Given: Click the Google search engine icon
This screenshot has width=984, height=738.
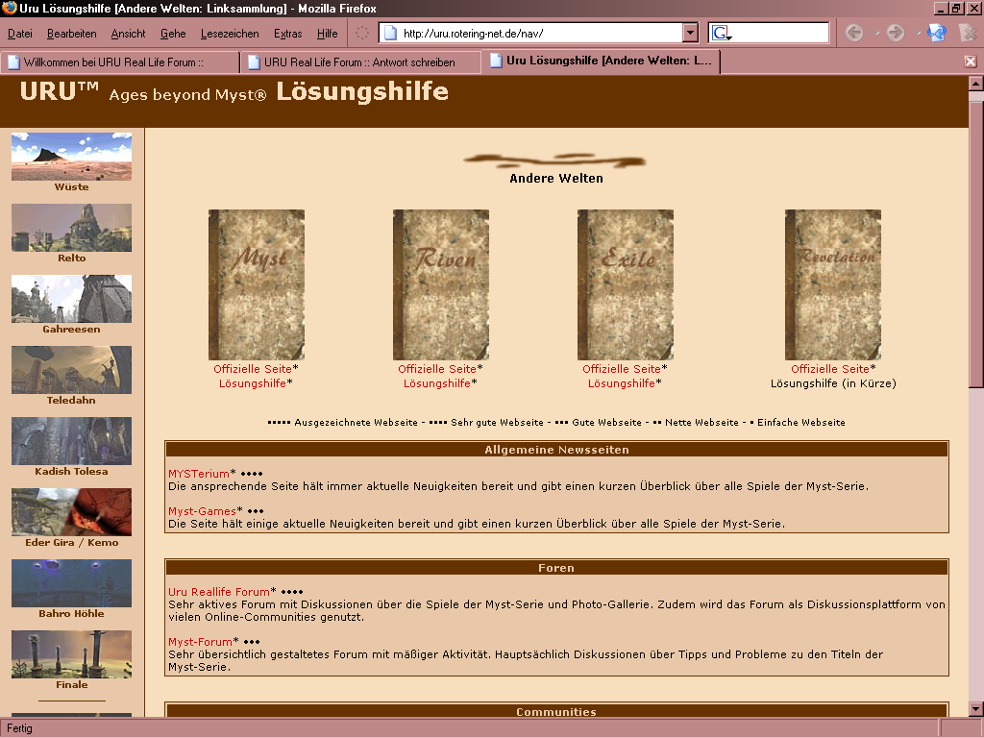Looking at the screenshot, I should coord(721,33).
